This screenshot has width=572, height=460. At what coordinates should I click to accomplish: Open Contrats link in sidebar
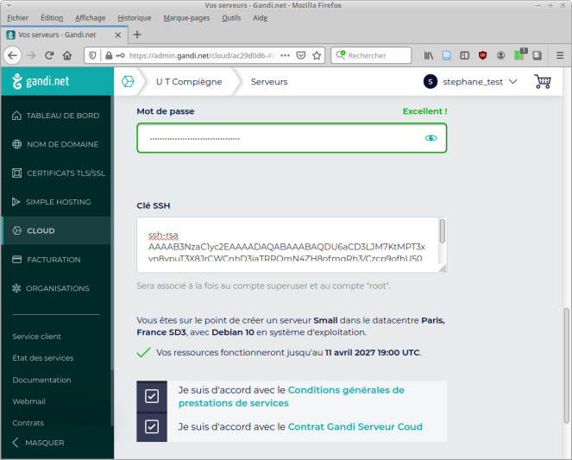(x=28, y=423)
